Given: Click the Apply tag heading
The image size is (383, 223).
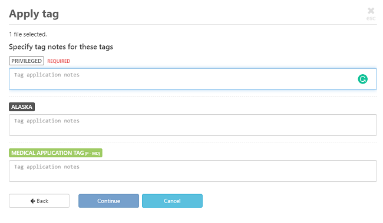Looking at the screenshot, I should (x=34, y=14).
